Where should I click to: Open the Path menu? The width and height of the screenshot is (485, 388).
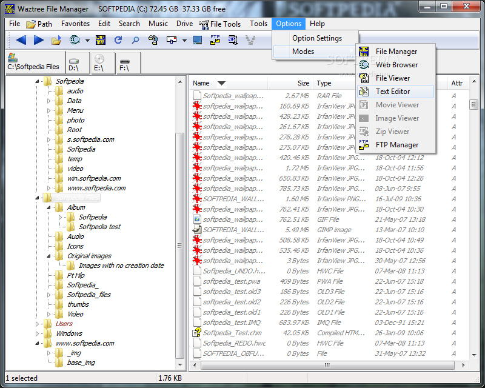(x=39, y=24)
